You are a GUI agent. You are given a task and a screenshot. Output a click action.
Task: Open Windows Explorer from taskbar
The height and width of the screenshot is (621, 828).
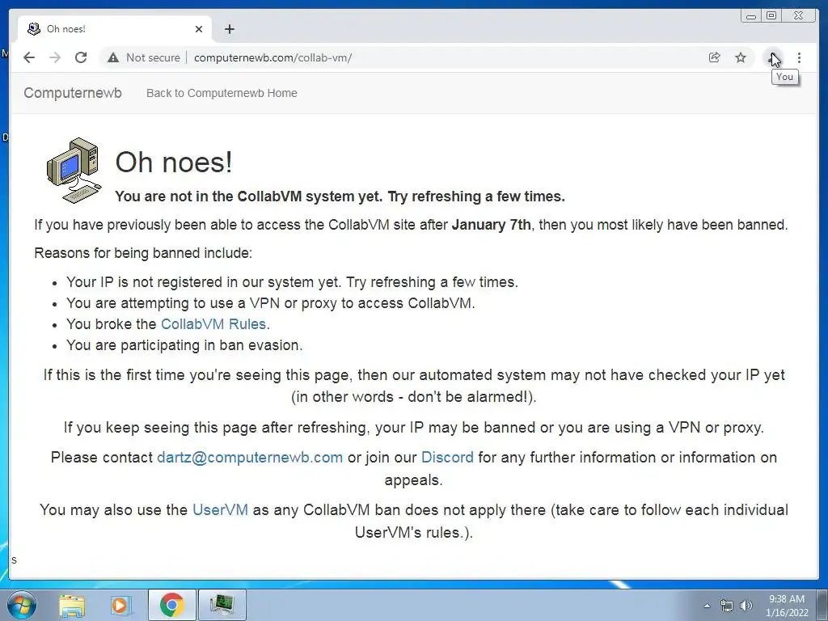[x=72, y=605]
